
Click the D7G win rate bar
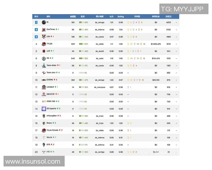[82, 145]
